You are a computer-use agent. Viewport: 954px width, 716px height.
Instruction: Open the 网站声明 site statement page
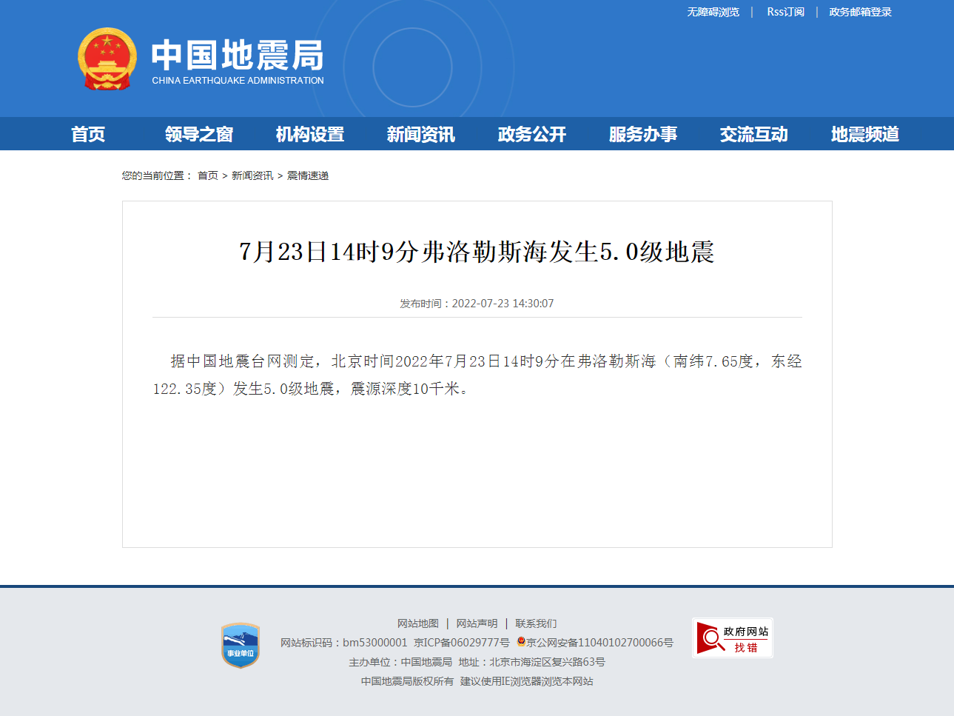(x=477, y=623)
